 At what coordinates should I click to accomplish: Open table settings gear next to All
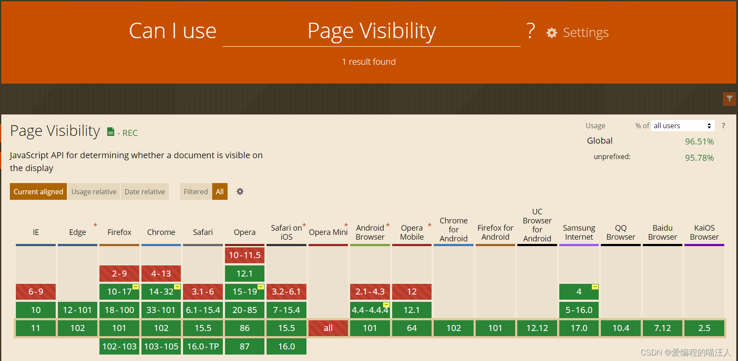pos(240,192)
